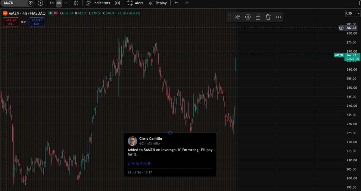The width and height of the screenshot is (361, 191).
Task: Redo the last chart action
Action: tap(187, 3)
